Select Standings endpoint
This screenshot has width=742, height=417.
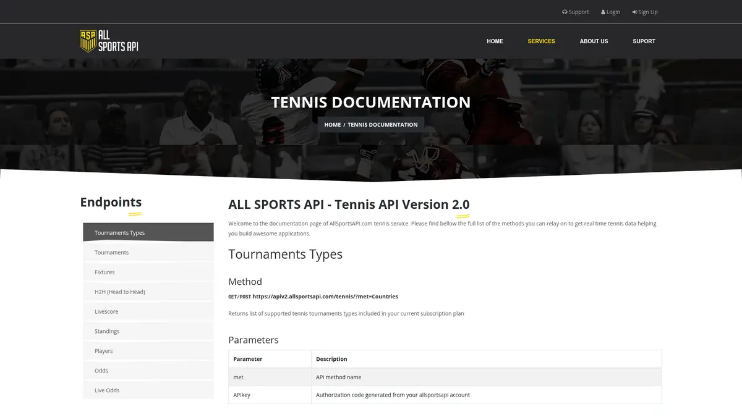coord(148,331)
